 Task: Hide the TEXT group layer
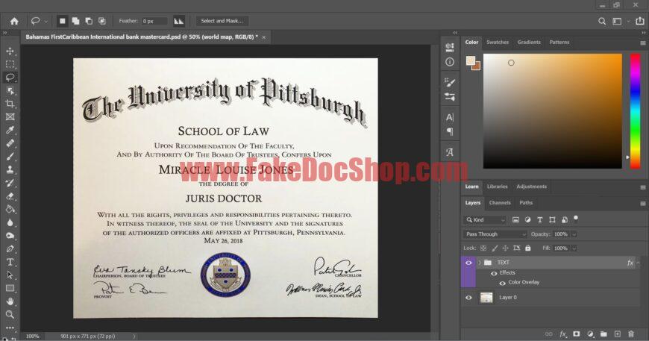coord(468,263)
